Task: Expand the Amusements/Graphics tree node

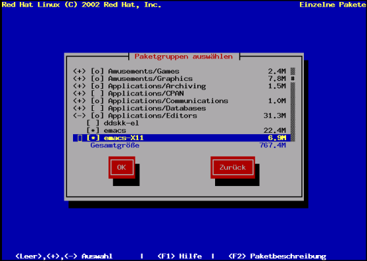Action: click(80, 79)
